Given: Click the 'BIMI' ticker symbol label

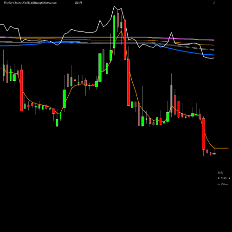Looking at the screenshot, I should (78, 3).
